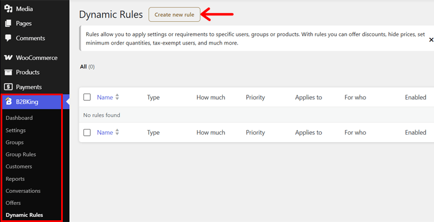Sort by Name arrows in top header
Viewport: 434px width, 222px height.
point(117,97)
